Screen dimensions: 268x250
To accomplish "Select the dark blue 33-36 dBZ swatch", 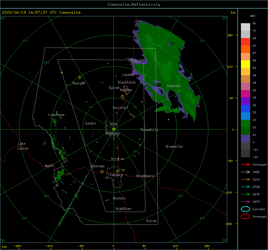I will (245, 109).
